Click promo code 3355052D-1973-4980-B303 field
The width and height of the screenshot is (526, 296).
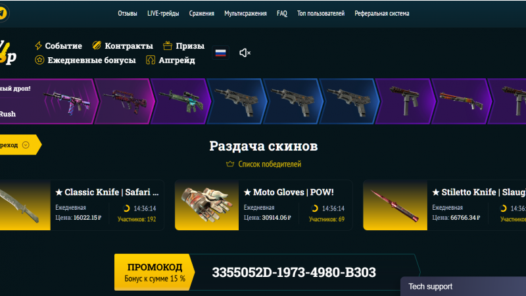pyautogui.click(x=294, y=272)
